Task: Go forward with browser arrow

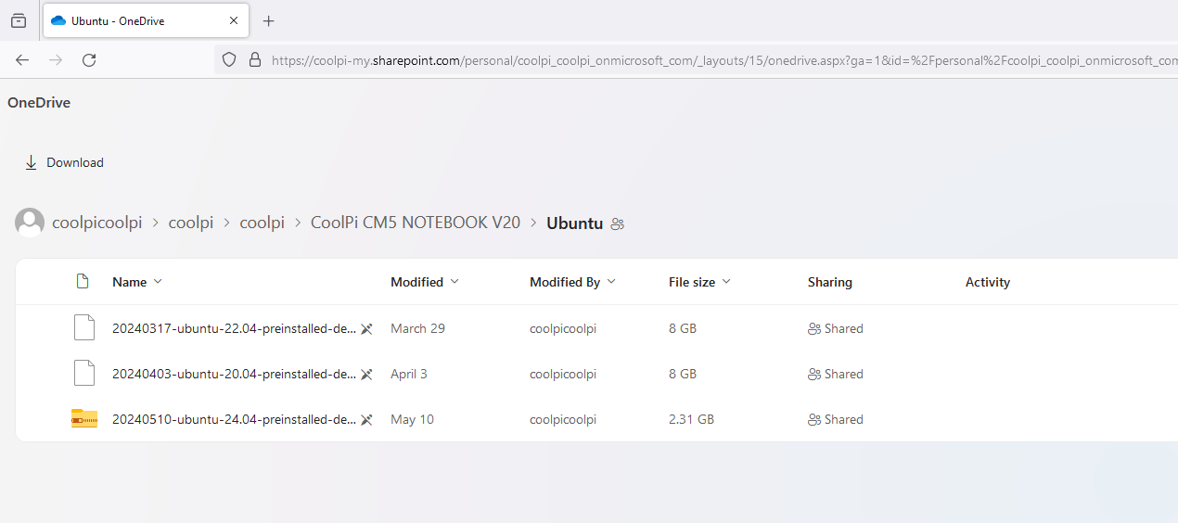Action: tap(56, 59)
